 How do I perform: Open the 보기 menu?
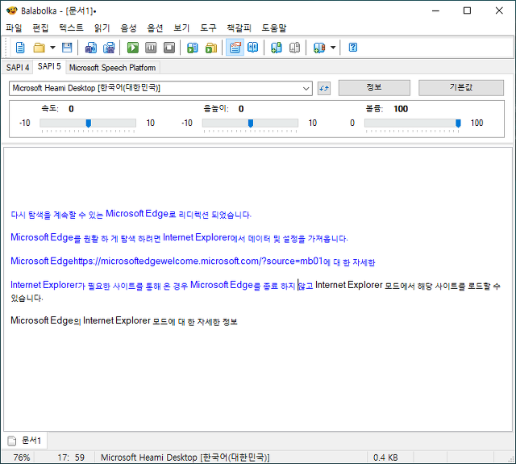[x=181, y=28]
